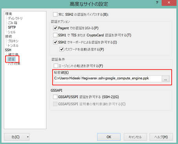Open the 鍵交換 tree item
178x144 pixels.
(13, 54)
